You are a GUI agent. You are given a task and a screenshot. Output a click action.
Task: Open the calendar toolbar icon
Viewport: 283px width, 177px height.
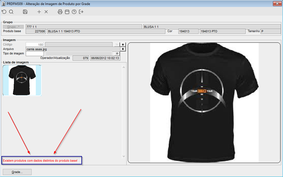click(x=67, y=12)
